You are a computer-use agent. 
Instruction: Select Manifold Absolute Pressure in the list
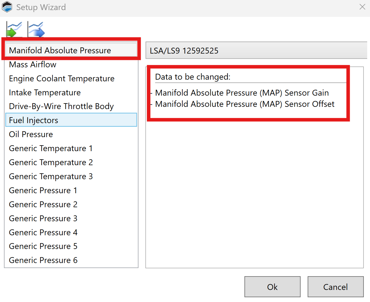[60, 50]
